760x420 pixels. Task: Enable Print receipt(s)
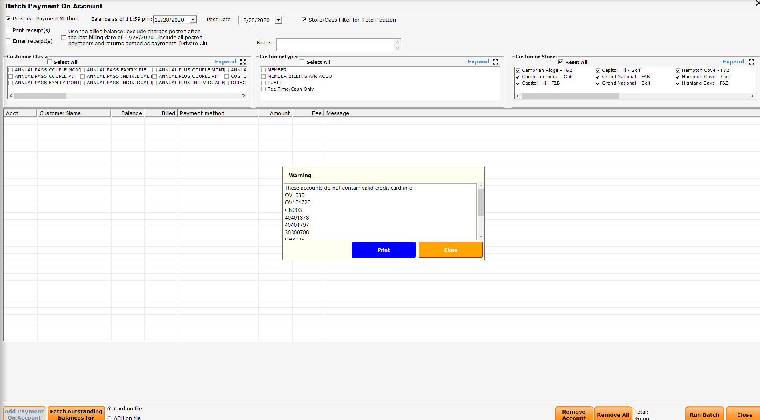click(x=8, y=30)
